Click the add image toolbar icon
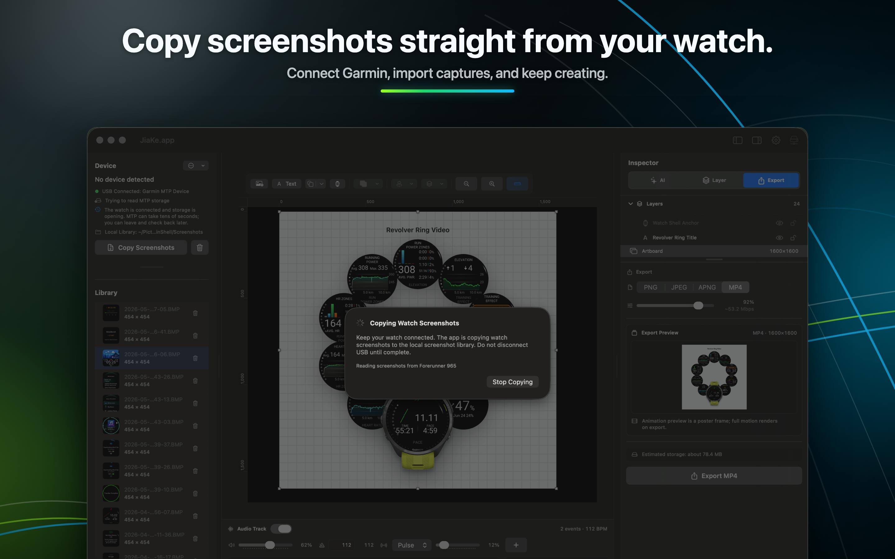The image size is (895, 559). click(259, 184)
